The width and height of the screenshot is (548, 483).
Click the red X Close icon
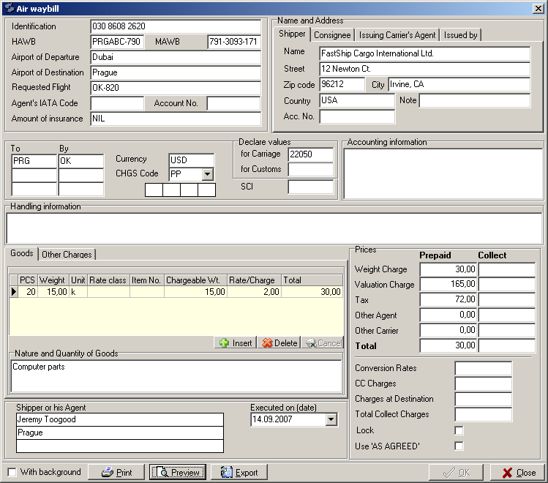[507, 473]
